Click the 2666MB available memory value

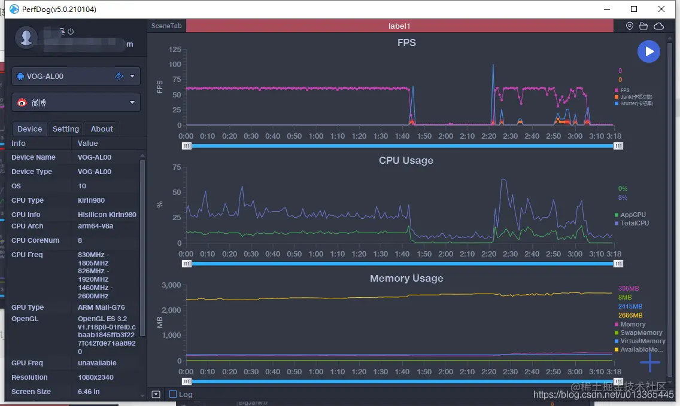click(x=630, y=315)
